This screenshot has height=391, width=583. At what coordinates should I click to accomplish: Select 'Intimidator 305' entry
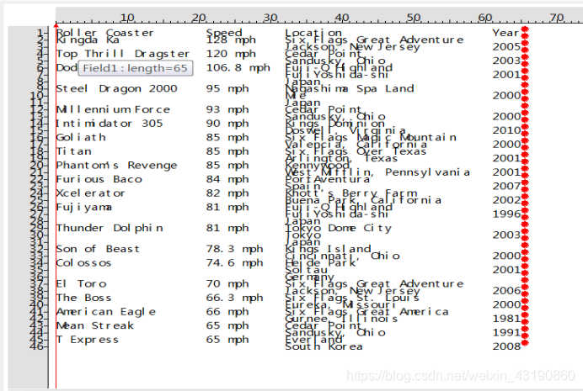110,124
